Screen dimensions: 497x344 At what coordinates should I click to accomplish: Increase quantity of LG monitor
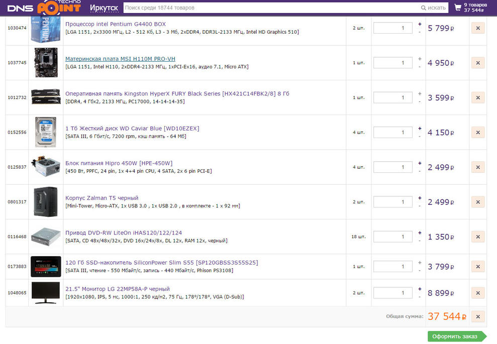click(x=420, y=289)
